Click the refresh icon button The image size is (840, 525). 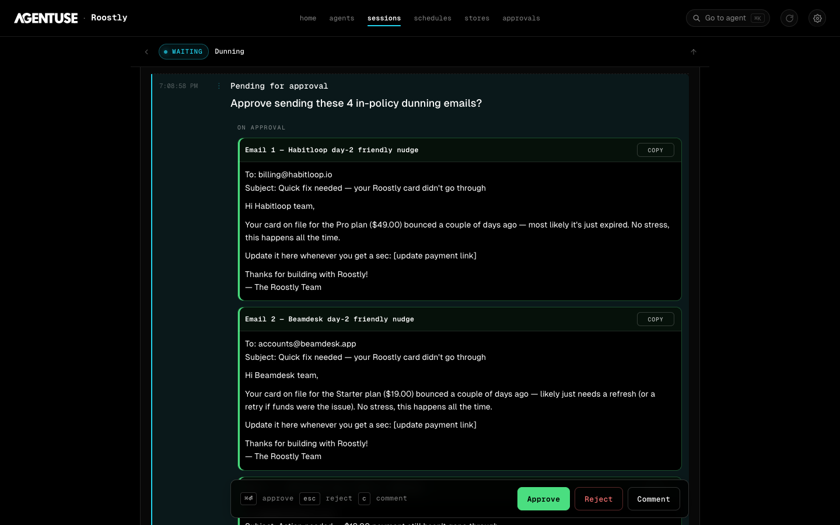coord(789,18)
